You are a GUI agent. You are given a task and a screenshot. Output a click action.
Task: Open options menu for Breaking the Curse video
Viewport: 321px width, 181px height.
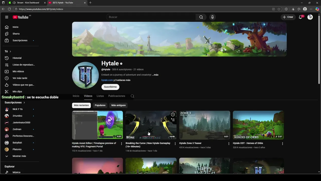[x=175, y=144]
